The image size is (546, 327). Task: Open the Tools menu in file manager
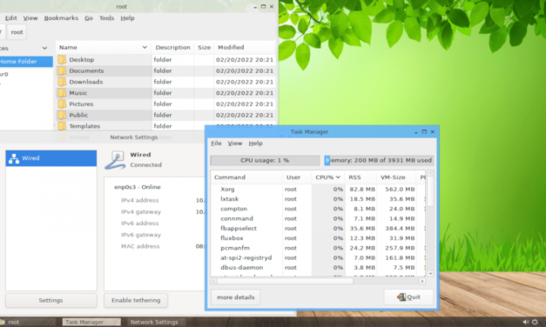pyautogui.click(x=106, y=18)
